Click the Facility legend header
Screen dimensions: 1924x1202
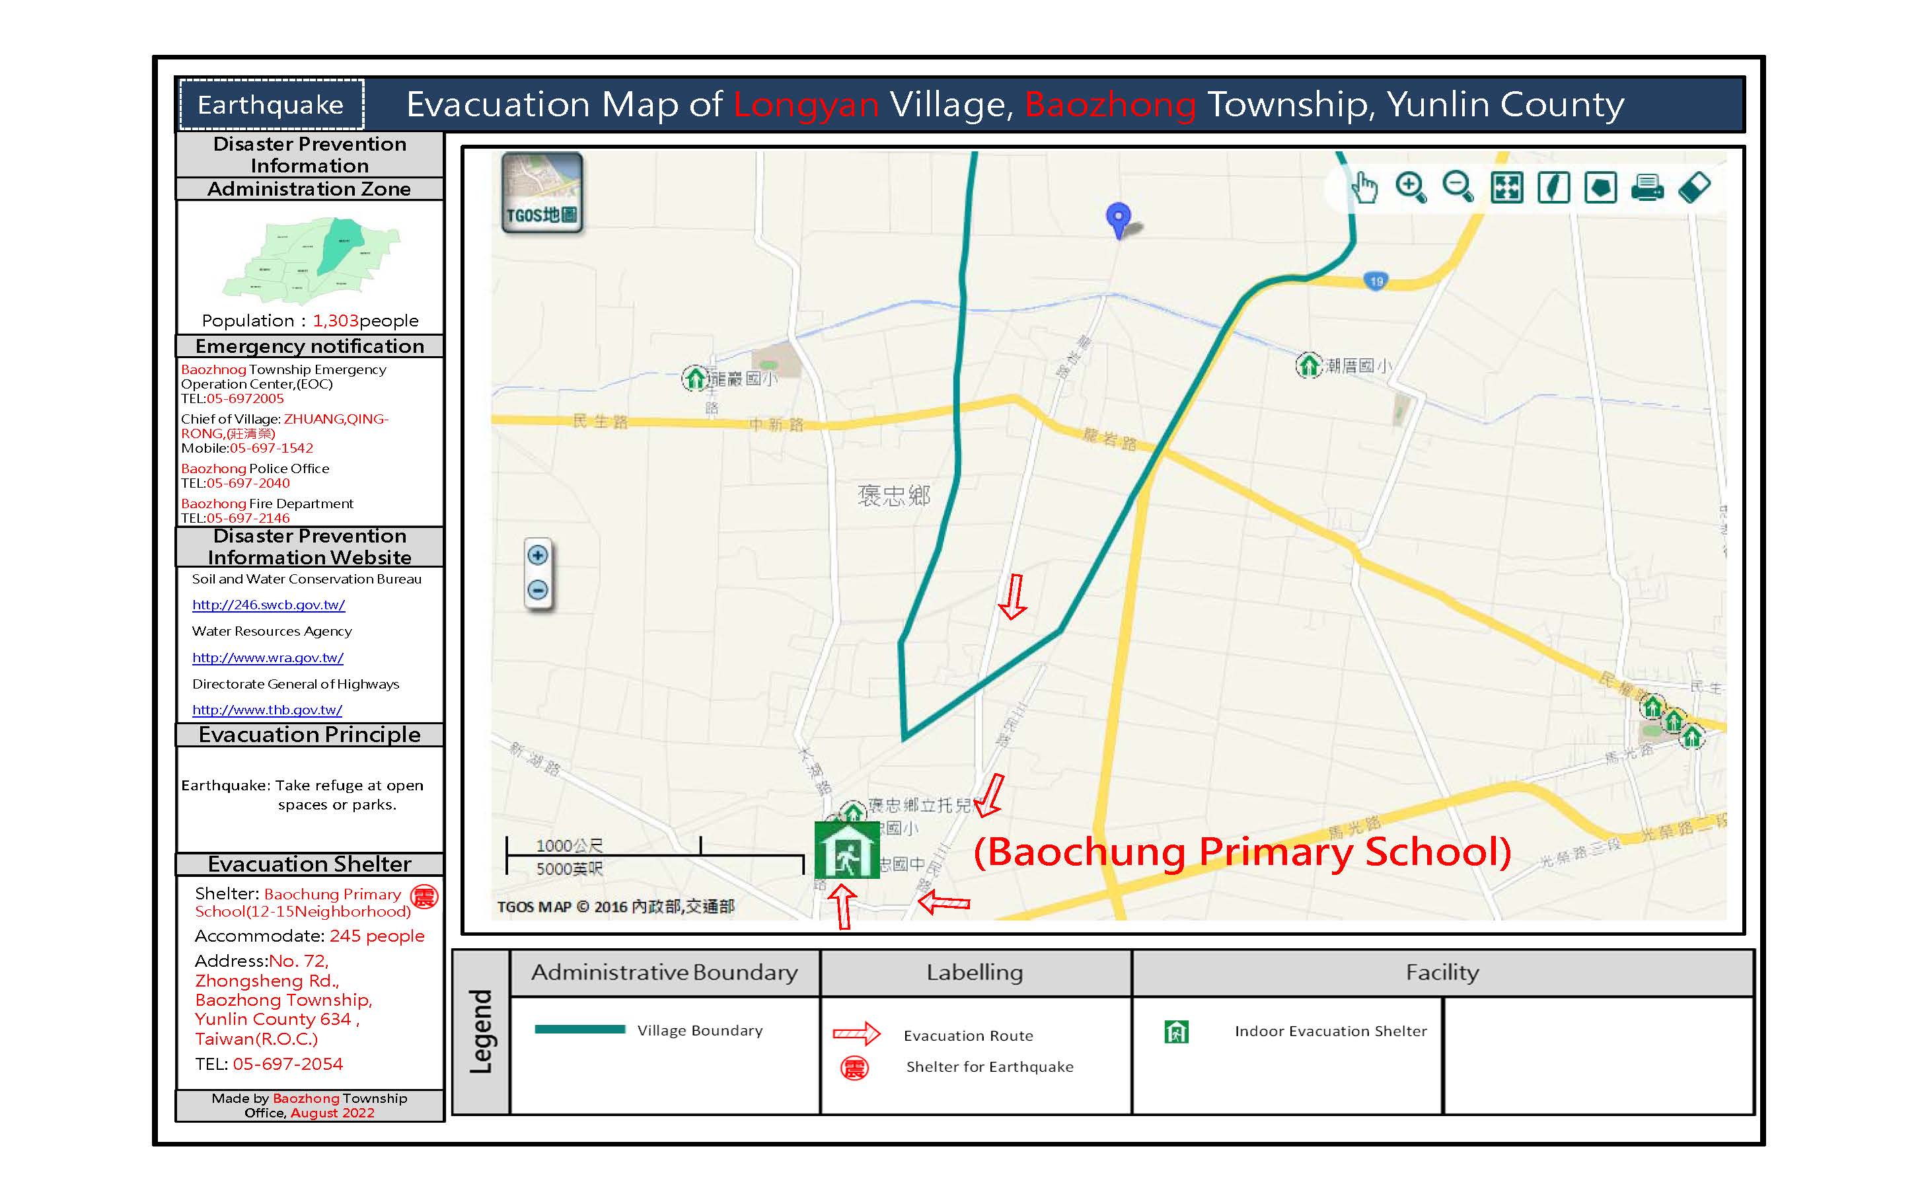pyautogui.click(x=1442, y=972)
